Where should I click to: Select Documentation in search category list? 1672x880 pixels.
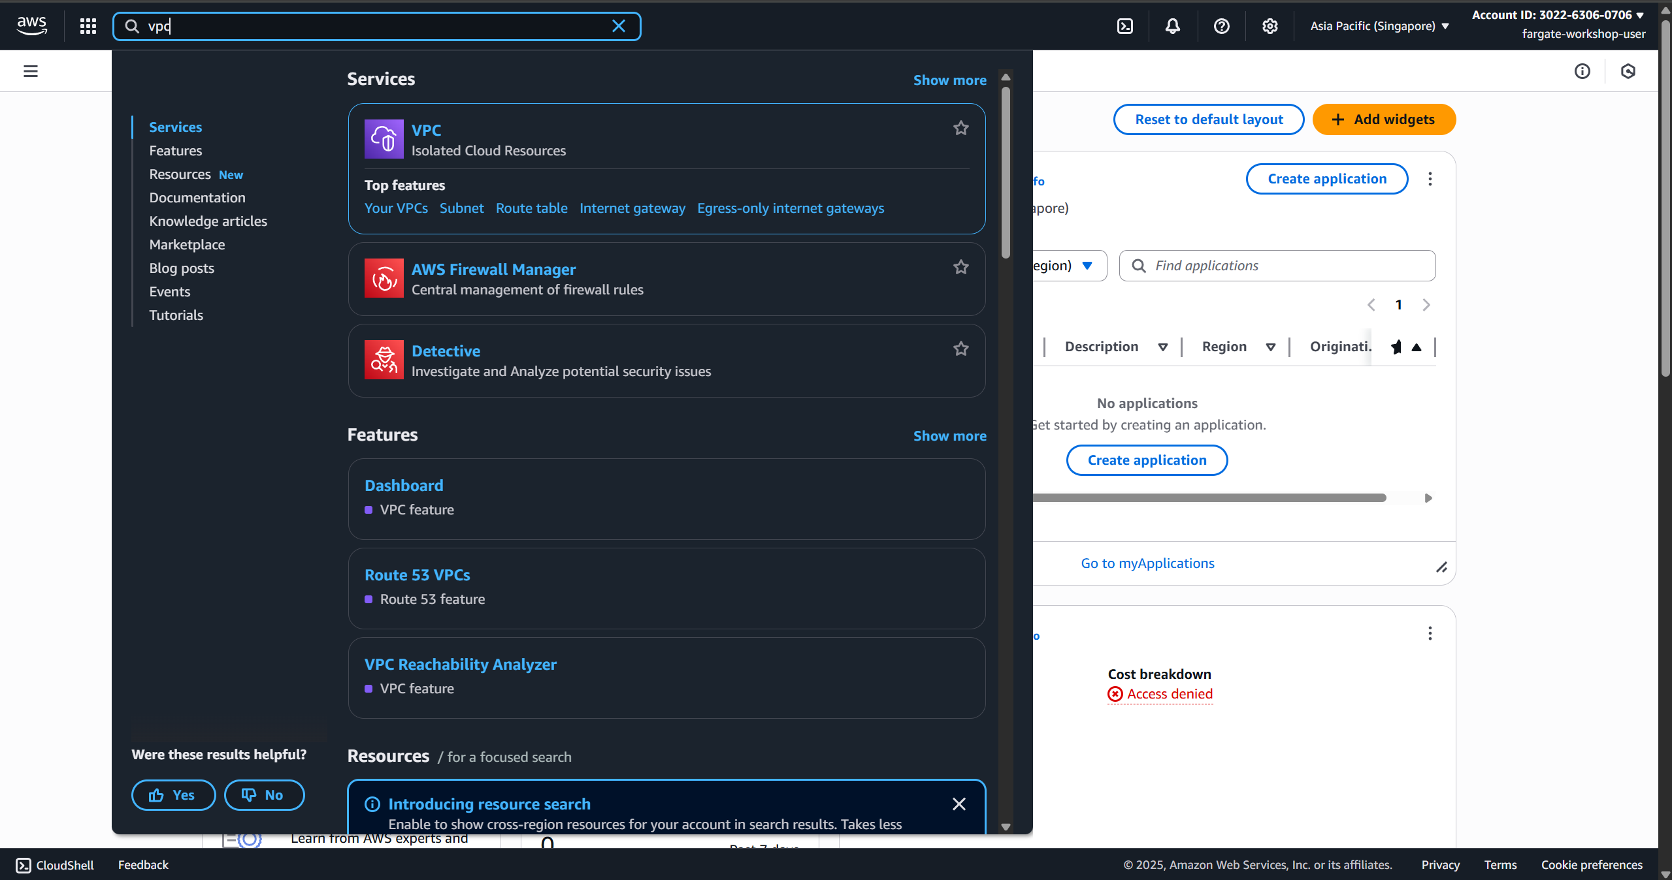(x=197, y=198)
